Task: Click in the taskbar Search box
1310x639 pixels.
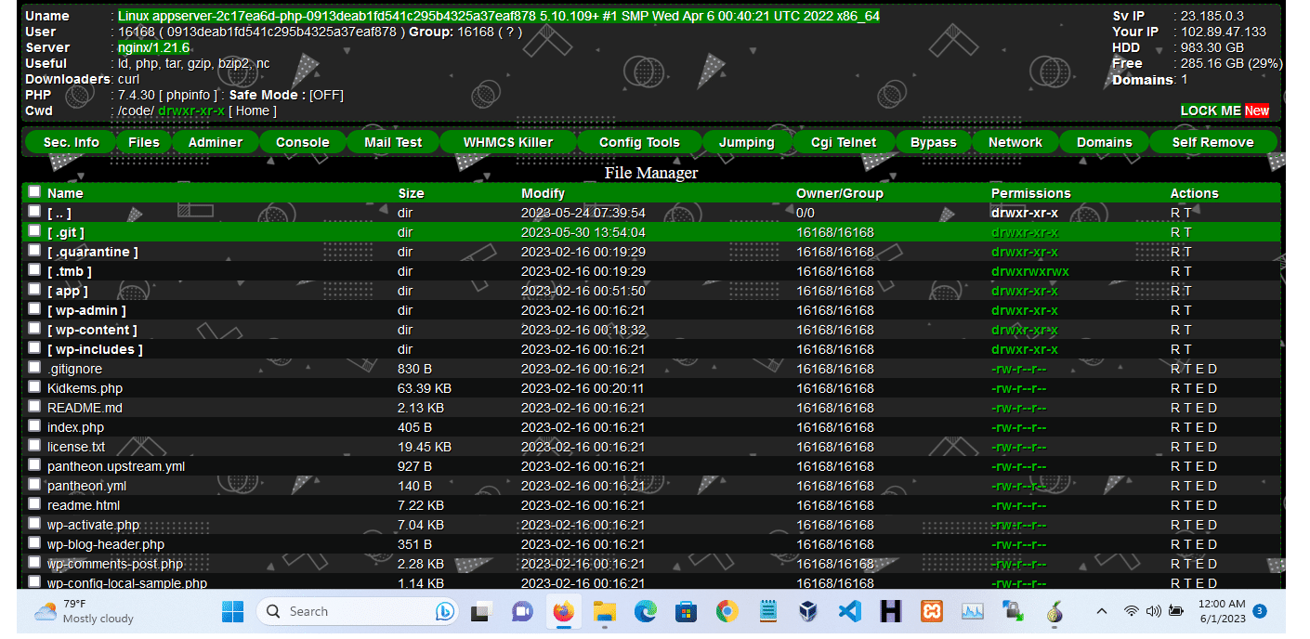Action: 357,611
